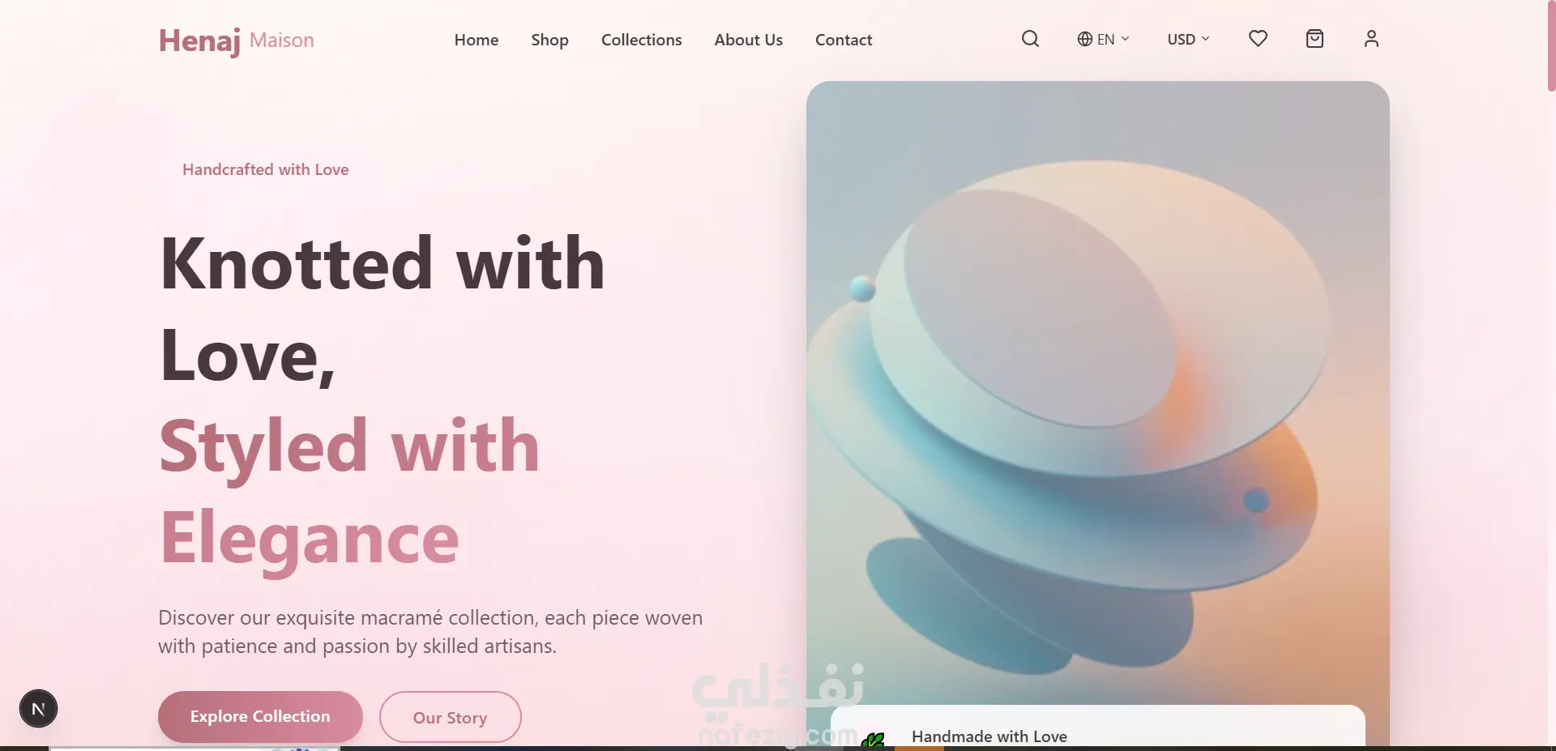
Task: Click the page vertical scrollbar thumb
Action: coord(1551,45)
